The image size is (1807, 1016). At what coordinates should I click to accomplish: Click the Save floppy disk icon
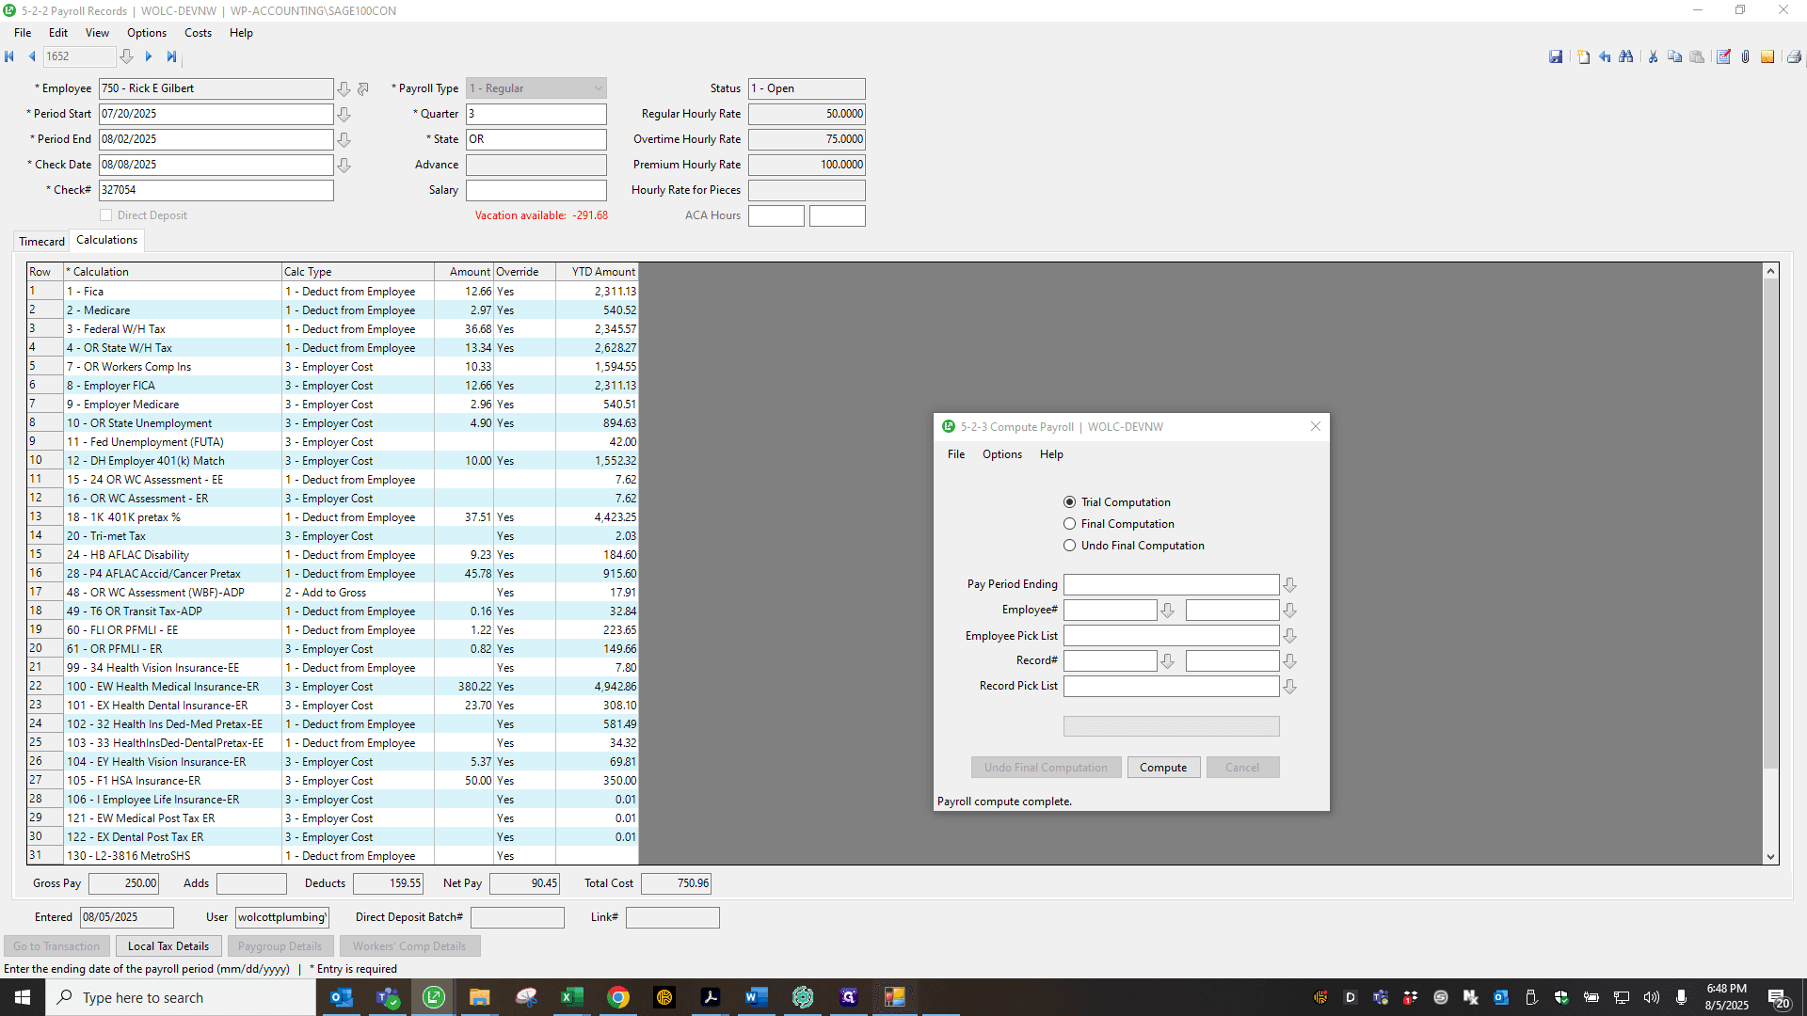1556,57
